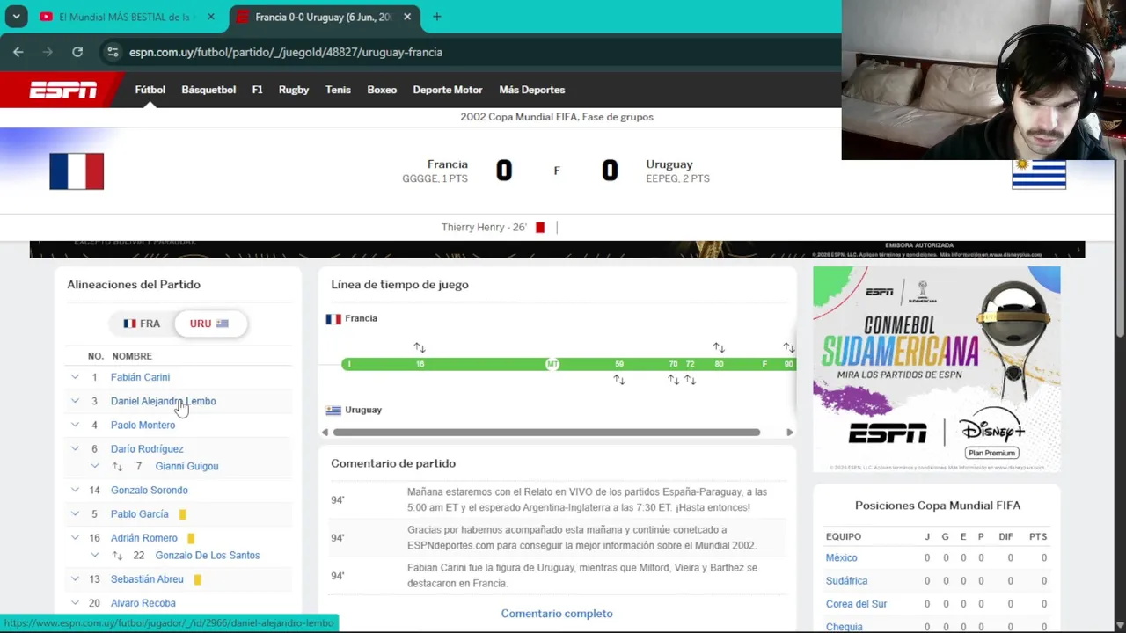This screenshot has height=633, width=1126.
Task: Expand Daniel Alejandro Lembo row chevron
Action: pyautogui.click(x=75, y=401)
